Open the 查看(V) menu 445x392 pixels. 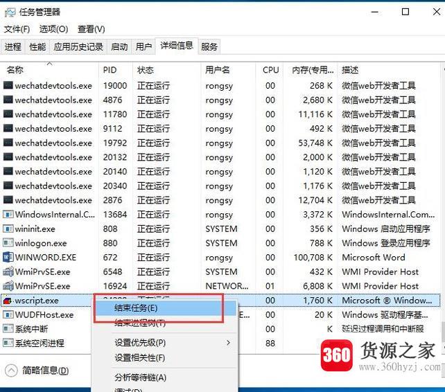[x=91, y=29]
